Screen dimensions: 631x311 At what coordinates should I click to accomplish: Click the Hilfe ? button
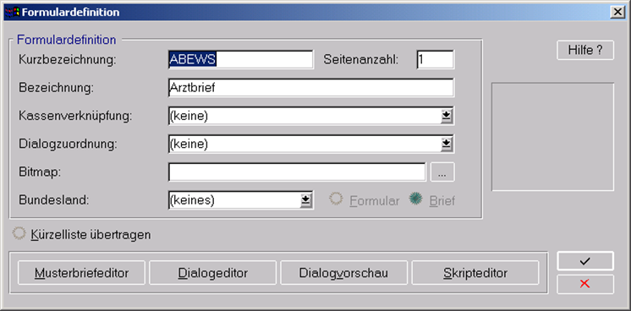tap(585, 51)
